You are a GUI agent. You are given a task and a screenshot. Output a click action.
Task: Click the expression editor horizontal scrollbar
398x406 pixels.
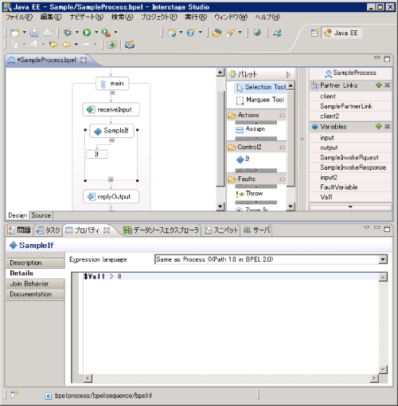tap(231, 378)
